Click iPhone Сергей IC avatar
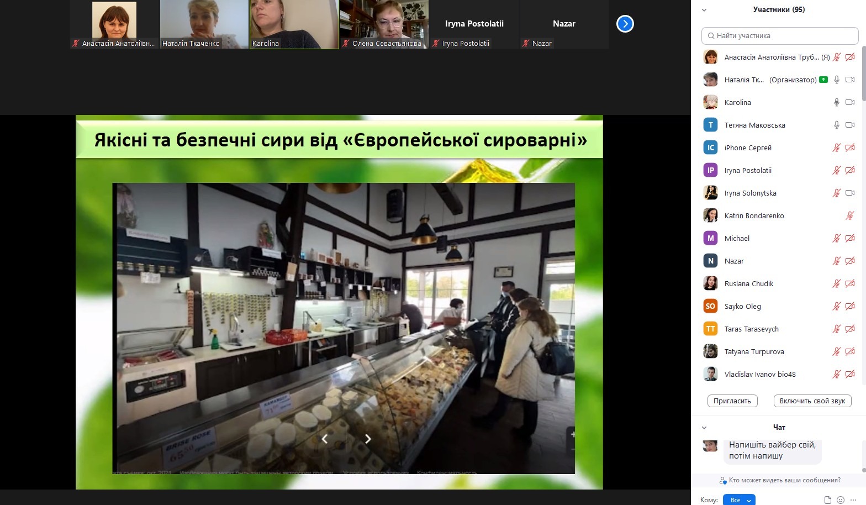Screen dimensions: 866x505 tap(710, 148)
